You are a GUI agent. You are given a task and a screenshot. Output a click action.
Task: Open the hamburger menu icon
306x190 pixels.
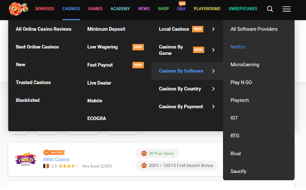[x=286, y=9]
